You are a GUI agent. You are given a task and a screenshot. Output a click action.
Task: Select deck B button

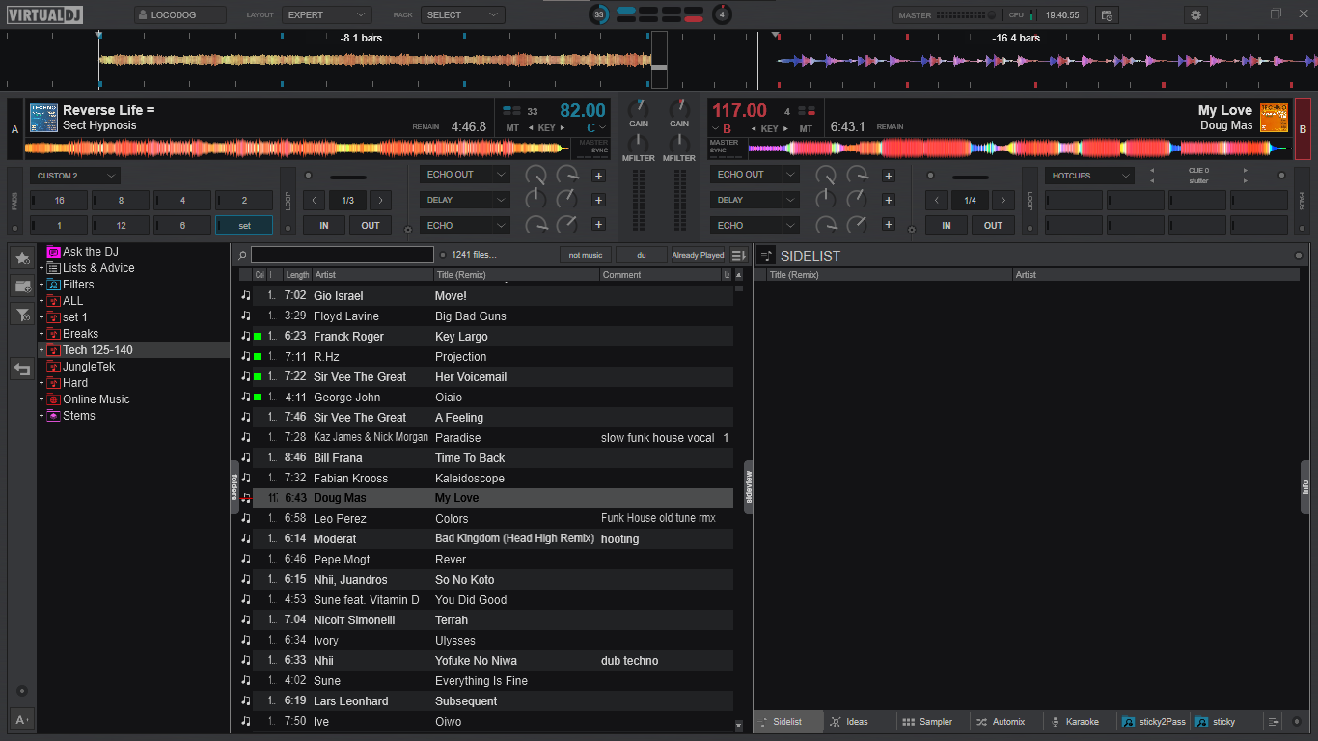pyautogui.click(x=1303, y=129)
